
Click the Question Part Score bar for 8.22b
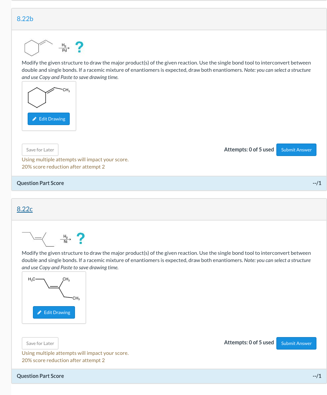click(40, 183)
